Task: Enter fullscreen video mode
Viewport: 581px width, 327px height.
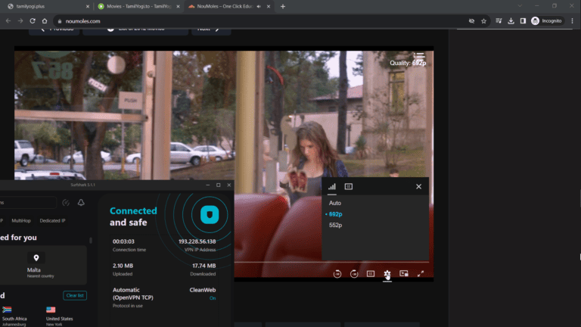Action: (x=421, y=273)
